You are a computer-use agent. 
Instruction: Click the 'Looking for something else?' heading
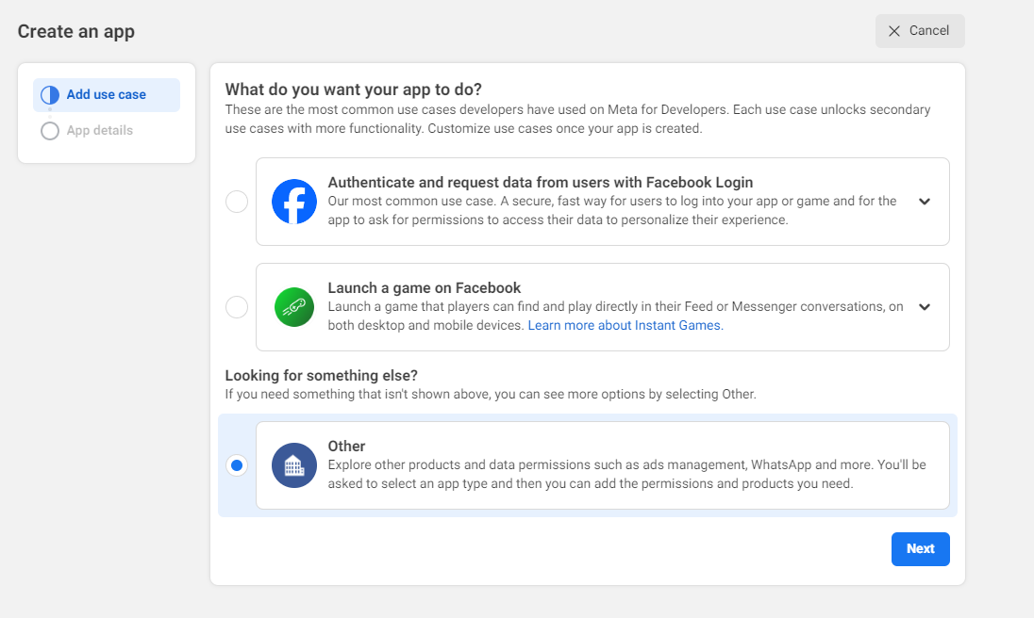pyautogui.click(x=321, y=375)
